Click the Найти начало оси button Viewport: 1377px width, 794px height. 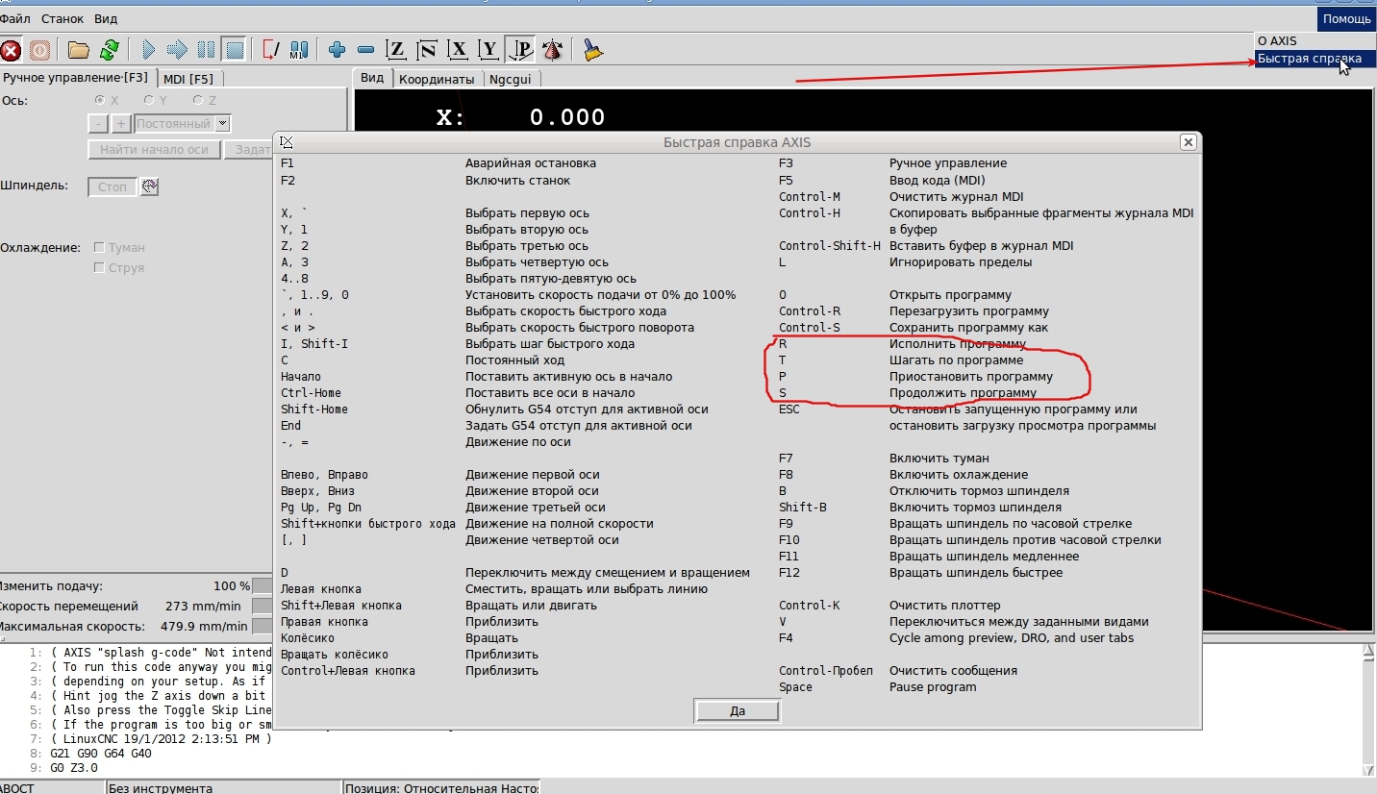point(154,150)
